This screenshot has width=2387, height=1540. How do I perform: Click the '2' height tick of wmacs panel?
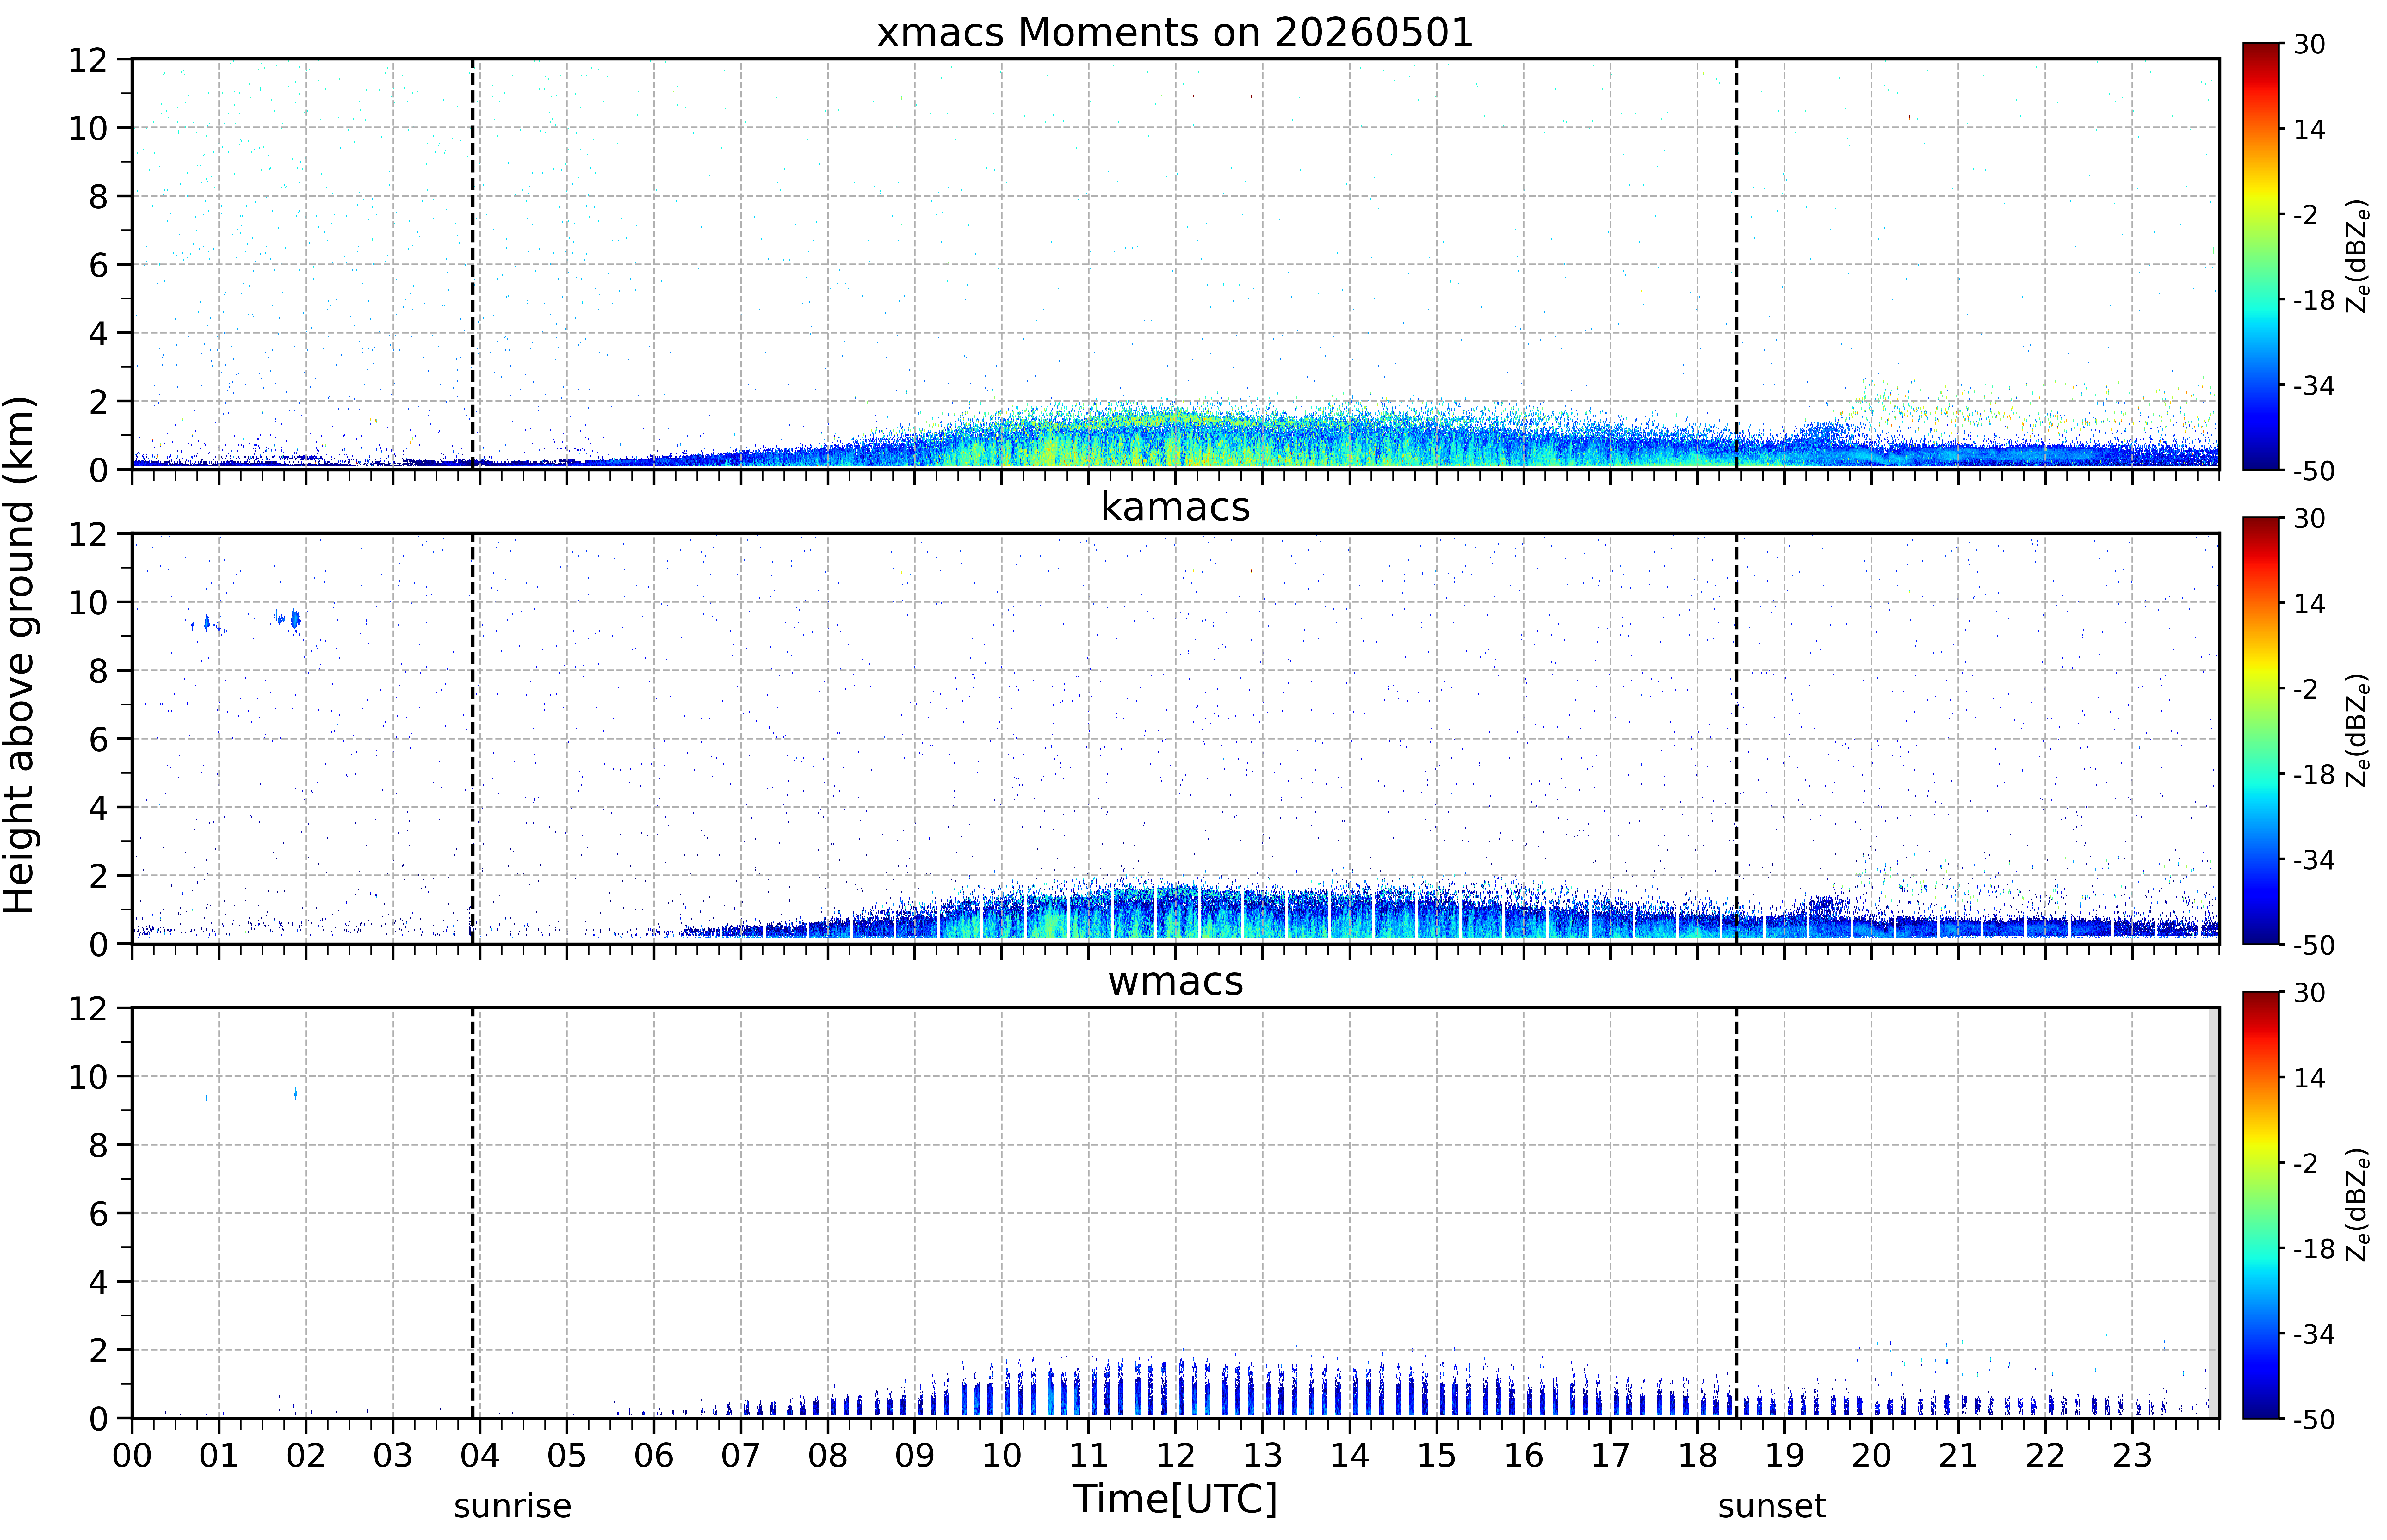pyautogui.click(x=98, y=1350)
